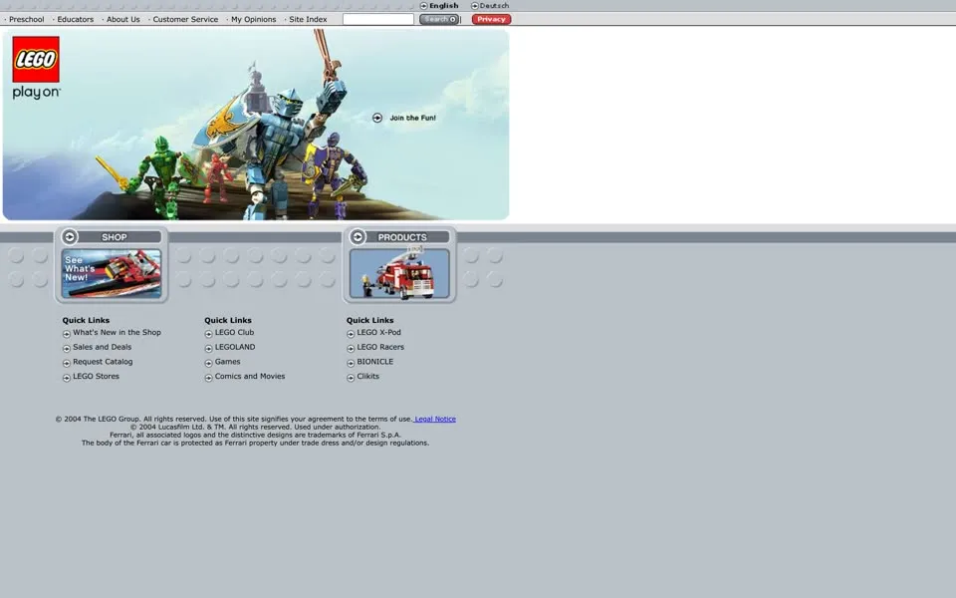Visit the LEGO Club link
This screenshot has height=598, width=956.
point(234,333)
